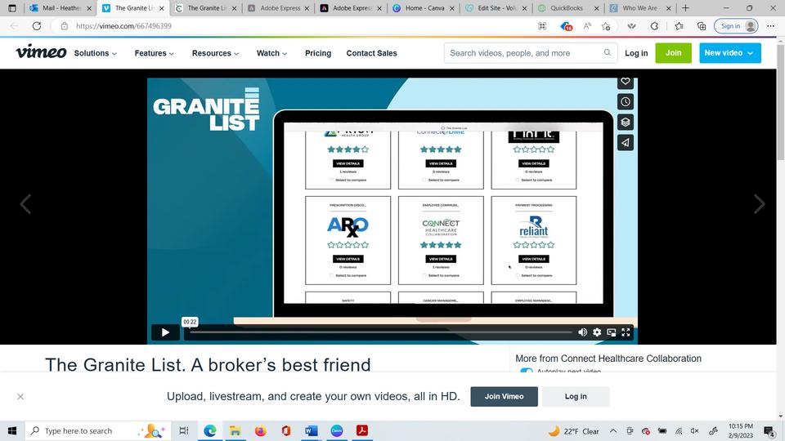Screen dimensions: 785x441
Task: Add page to favorites star
Action: [606, 26]
